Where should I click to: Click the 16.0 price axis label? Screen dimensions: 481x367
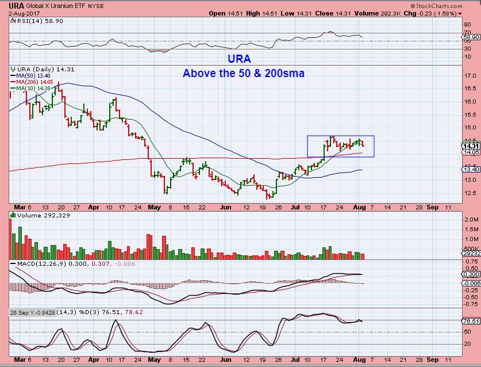point(470,102)
